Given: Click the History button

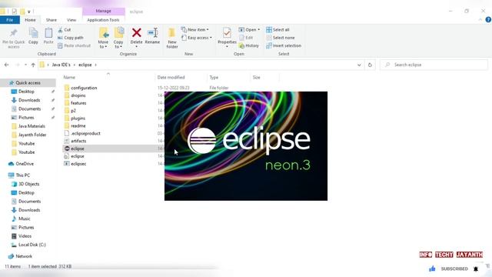Looking at the screenshot, I should tap(249, 45).
